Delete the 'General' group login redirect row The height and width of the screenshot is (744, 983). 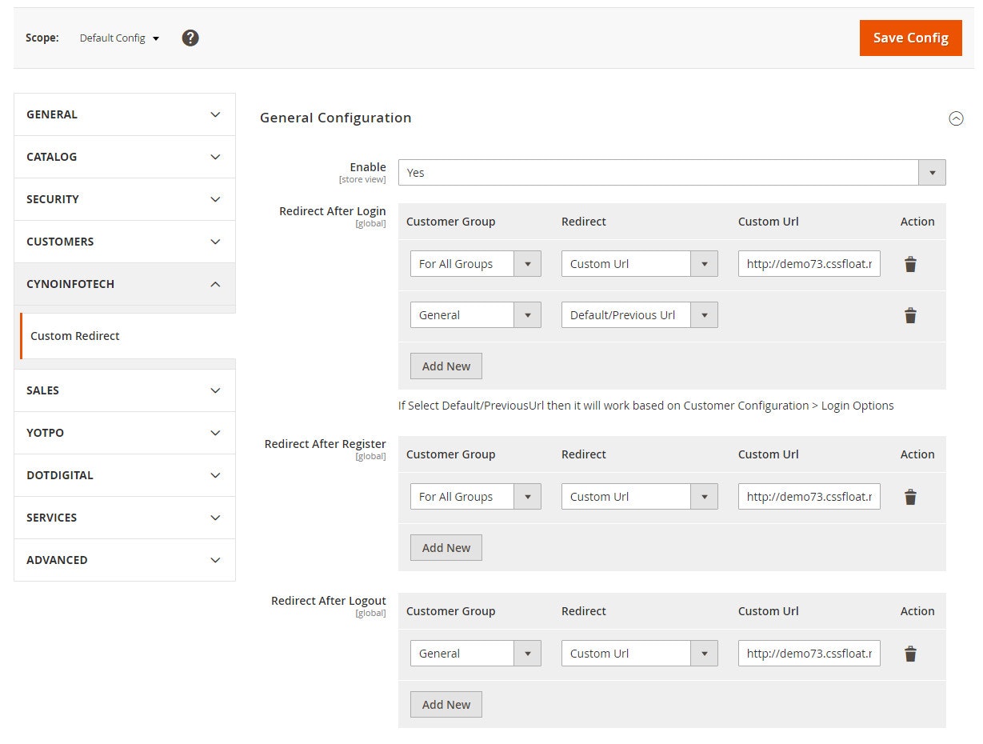click(910, 315)
